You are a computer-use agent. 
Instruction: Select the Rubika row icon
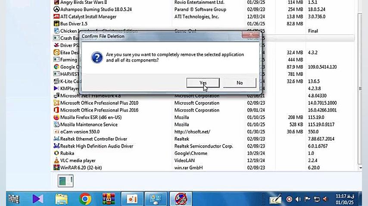coord(56,153)
